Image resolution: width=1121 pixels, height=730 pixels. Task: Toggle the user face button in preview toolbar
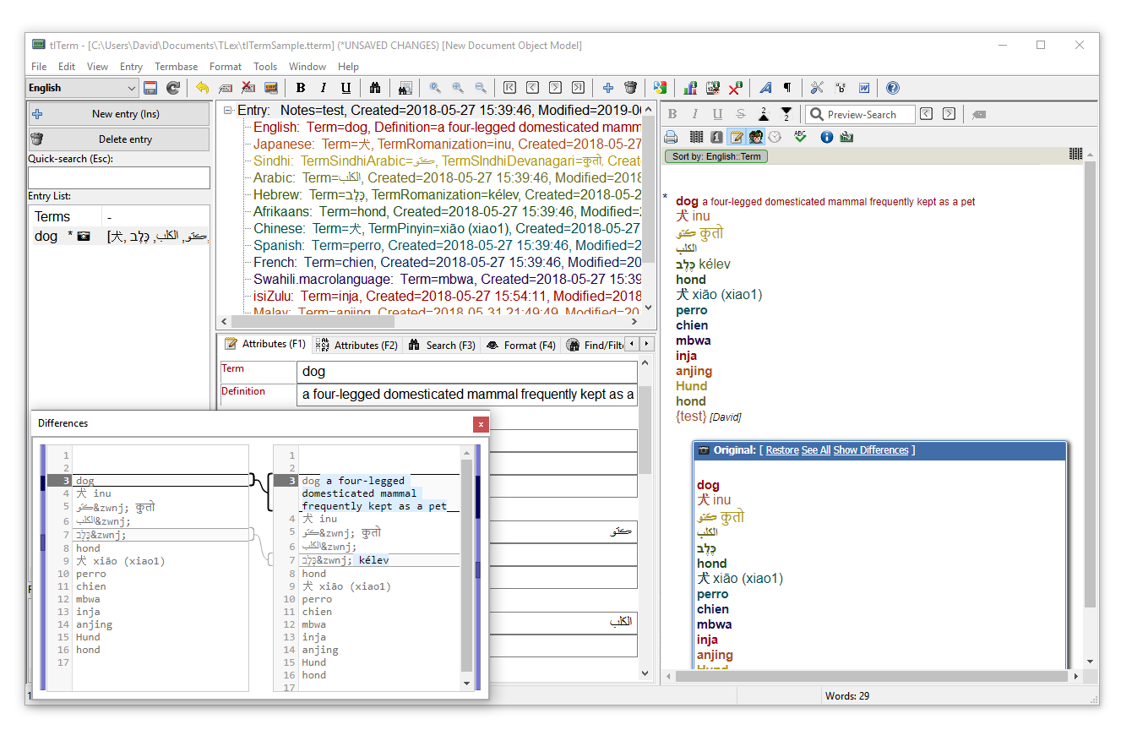click(x=755, y=136)
